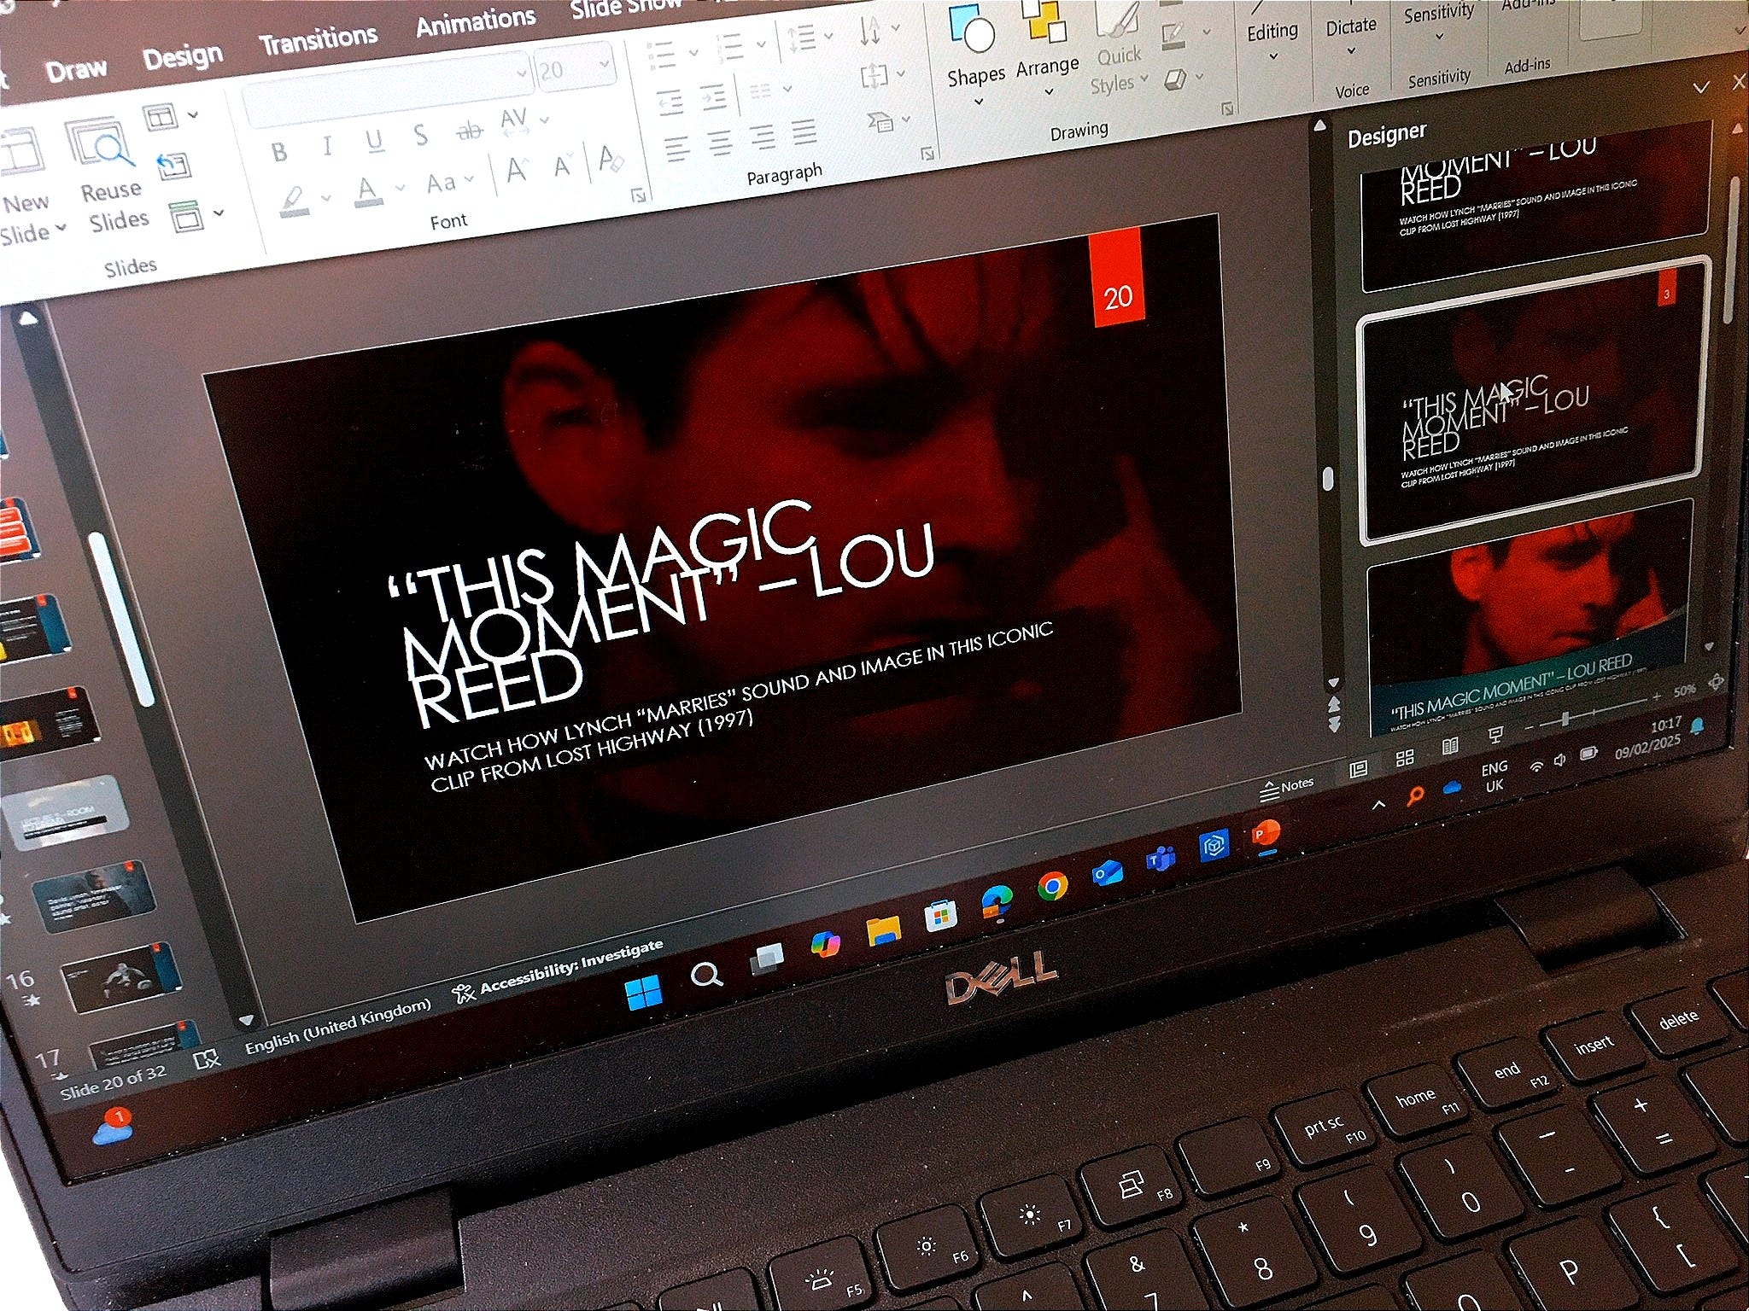1749x1311 pixels.
Task: Click the reset slide icon
Action: tap(173, 165)
